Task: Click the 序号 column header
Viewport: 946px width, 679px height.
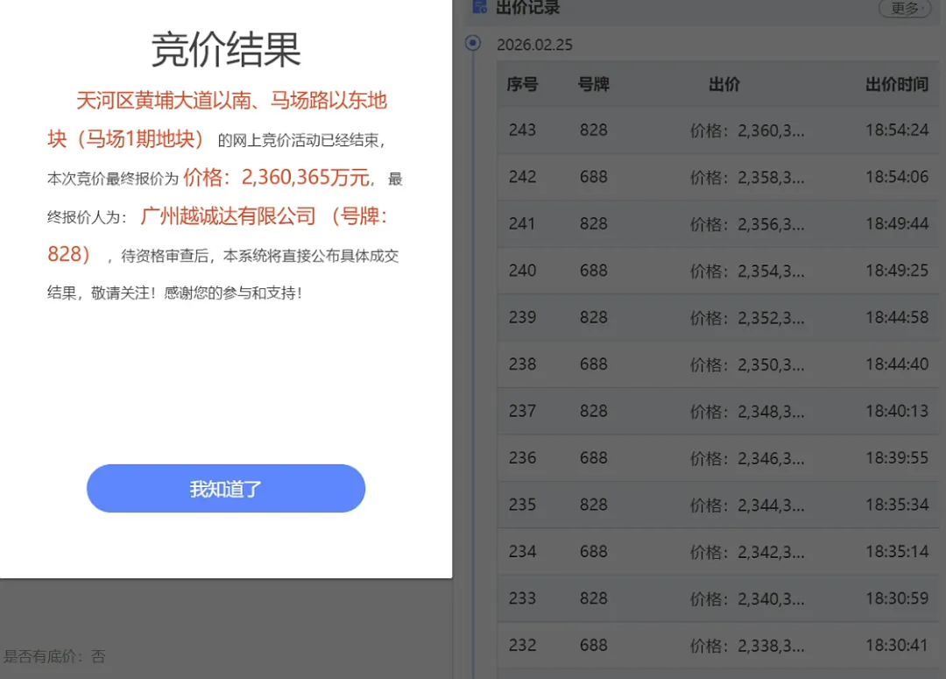Action: (522, 84)
